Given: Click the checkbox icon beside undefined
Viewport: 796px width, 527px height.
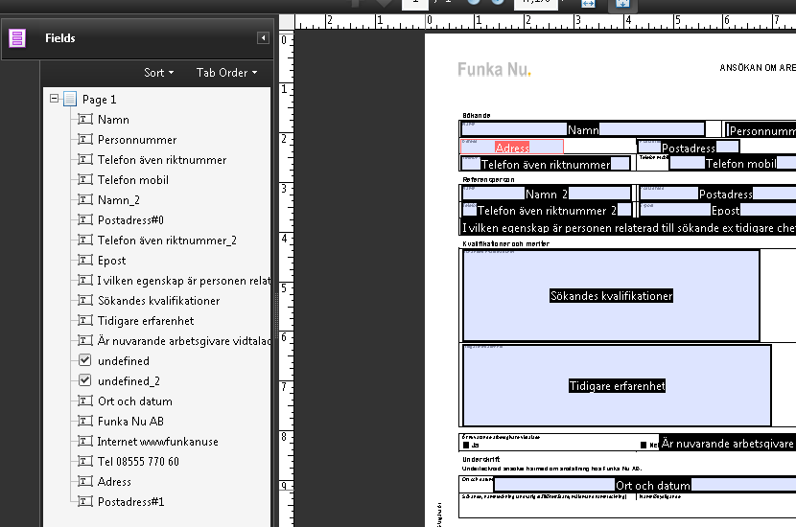Looking at the screenshot, I should click(85, 360).
